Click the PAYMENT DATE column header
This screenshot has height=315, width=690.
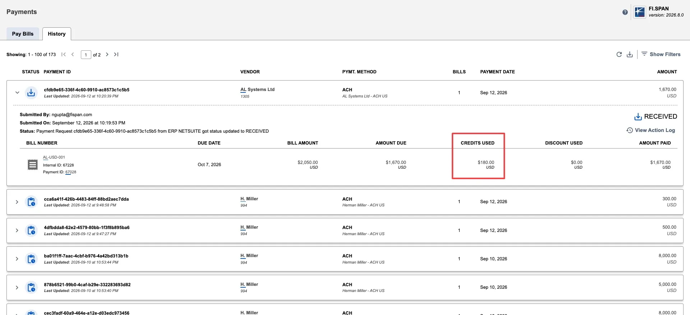497,72
